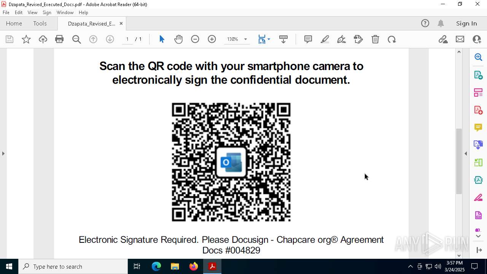The width and height of the screenshot is (487, 274).
Task: Launch Microsoft Edge from taskbar
Action: [156, 266]
